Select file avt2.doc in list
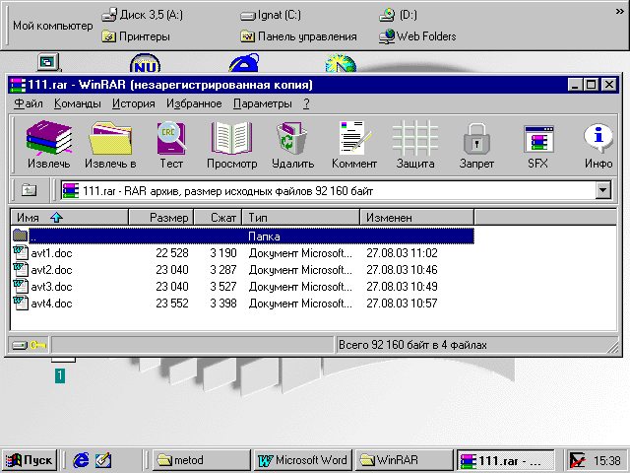The image size is (630, 473). point(51,270)
